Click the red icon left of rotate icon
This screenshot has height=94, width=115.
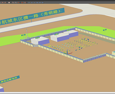pos(22,2)
